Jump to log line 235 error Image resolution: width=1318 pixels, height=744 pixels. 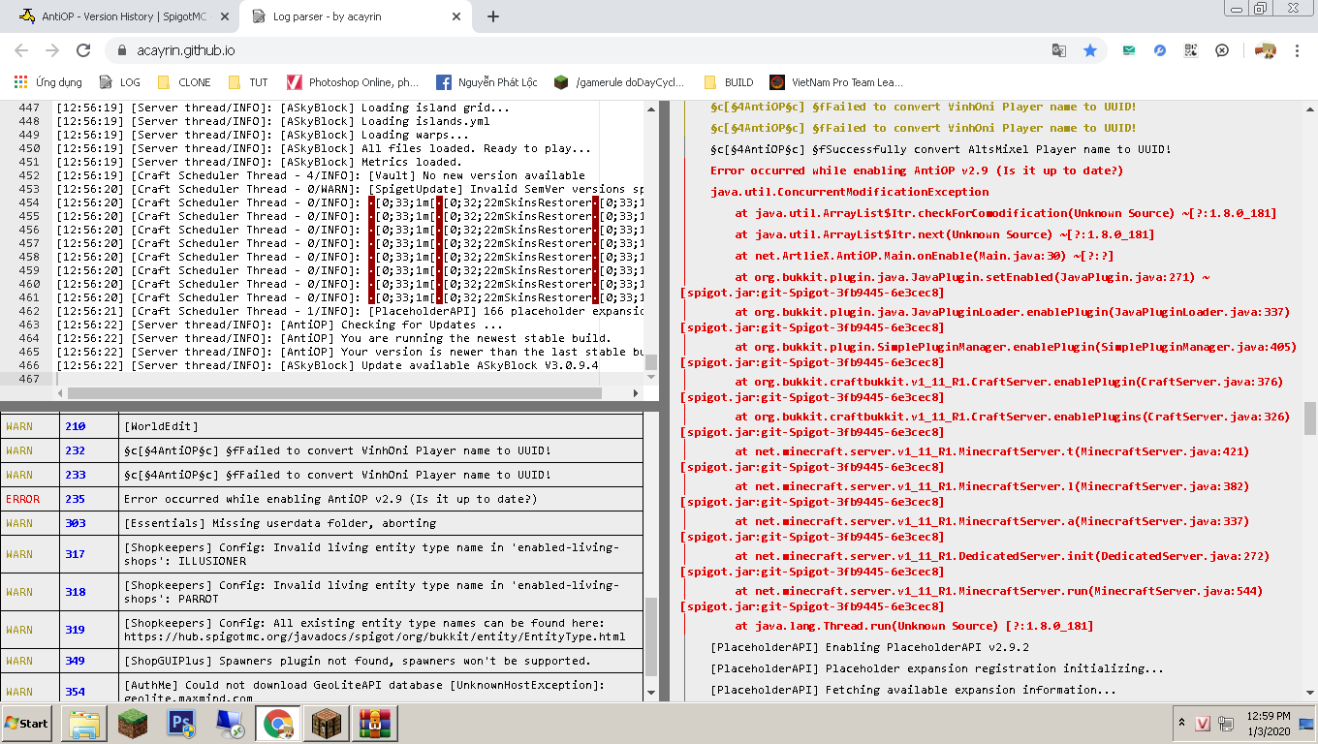[x=75, y=499]
